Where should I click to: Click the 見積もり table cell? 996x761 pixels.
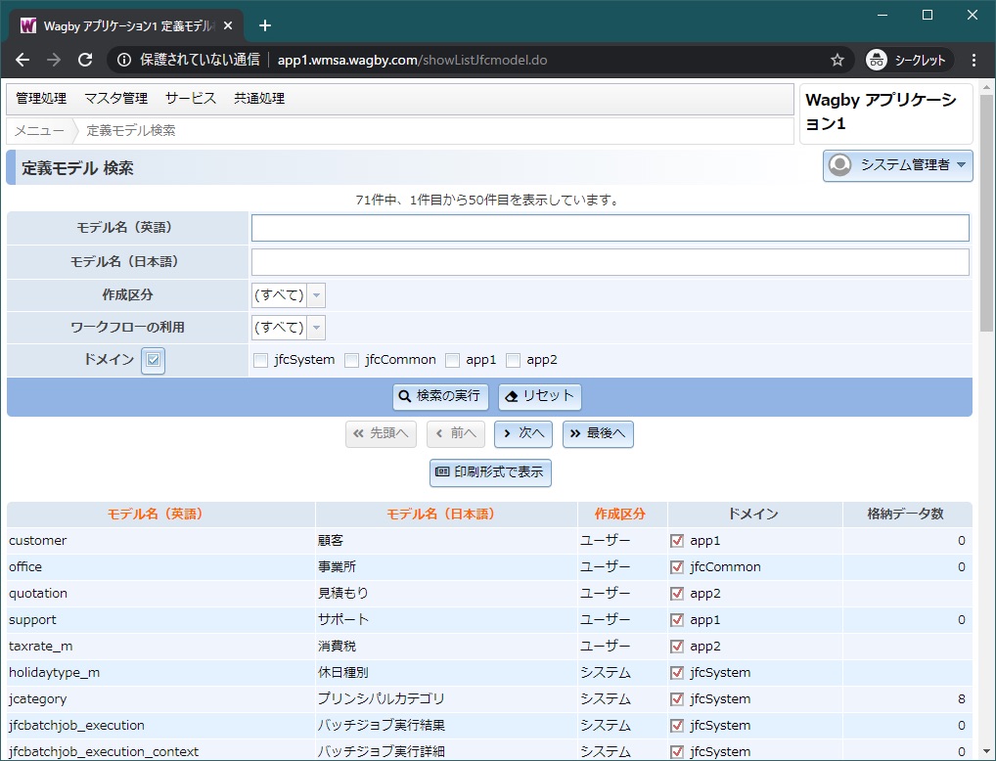446,594
